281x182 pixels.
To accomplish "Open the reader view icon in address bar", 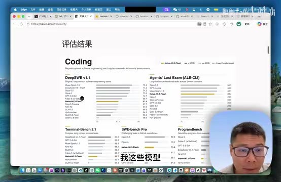I will [204, 24].
